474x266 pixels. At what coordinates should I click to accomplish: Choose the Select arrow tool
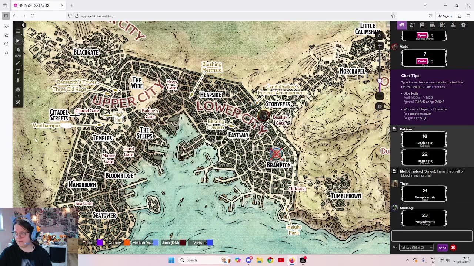click(18, 41)
